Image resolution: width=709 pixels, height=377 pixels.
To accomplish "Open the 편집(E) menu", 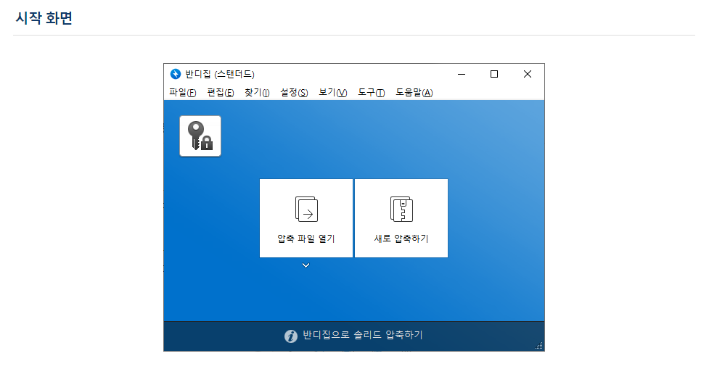I will [x=220, y=93].
